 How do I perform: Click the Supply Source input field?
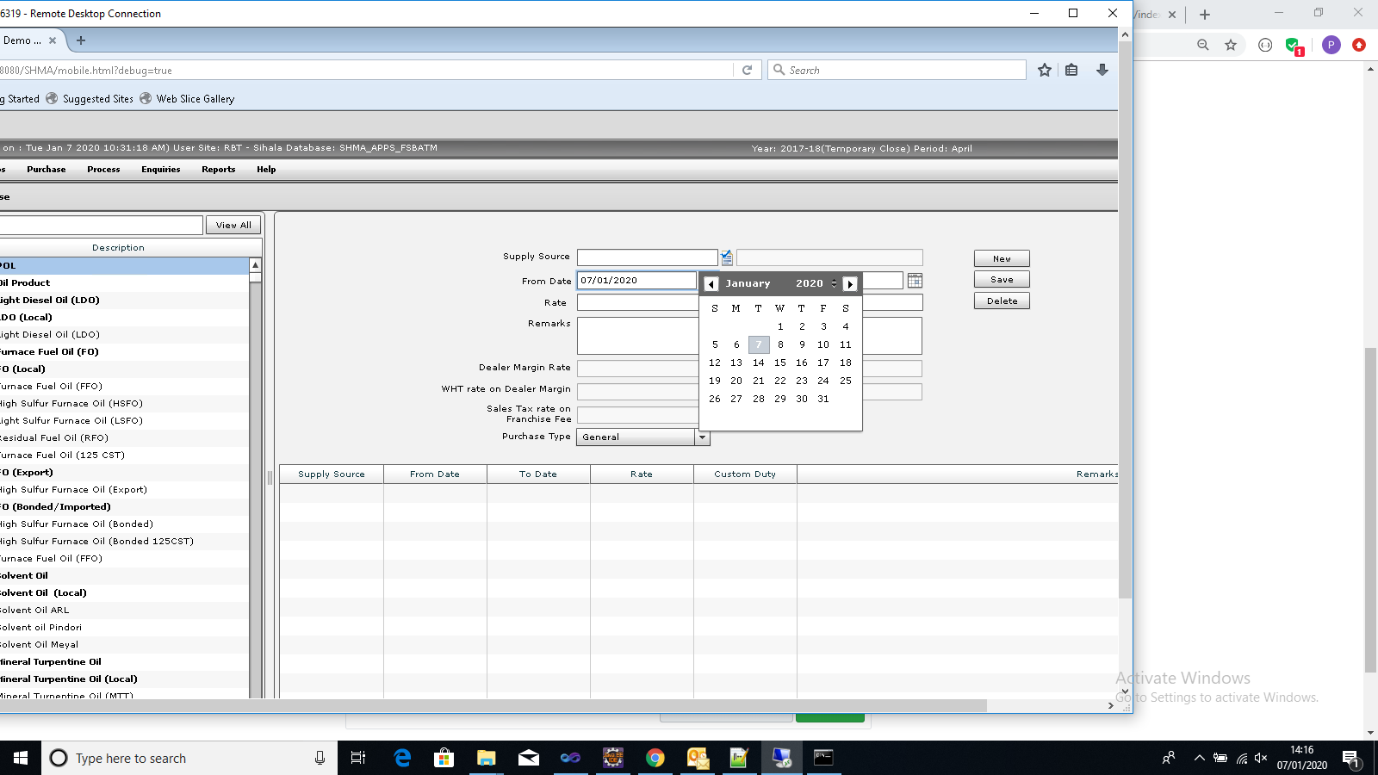point(647,257)
